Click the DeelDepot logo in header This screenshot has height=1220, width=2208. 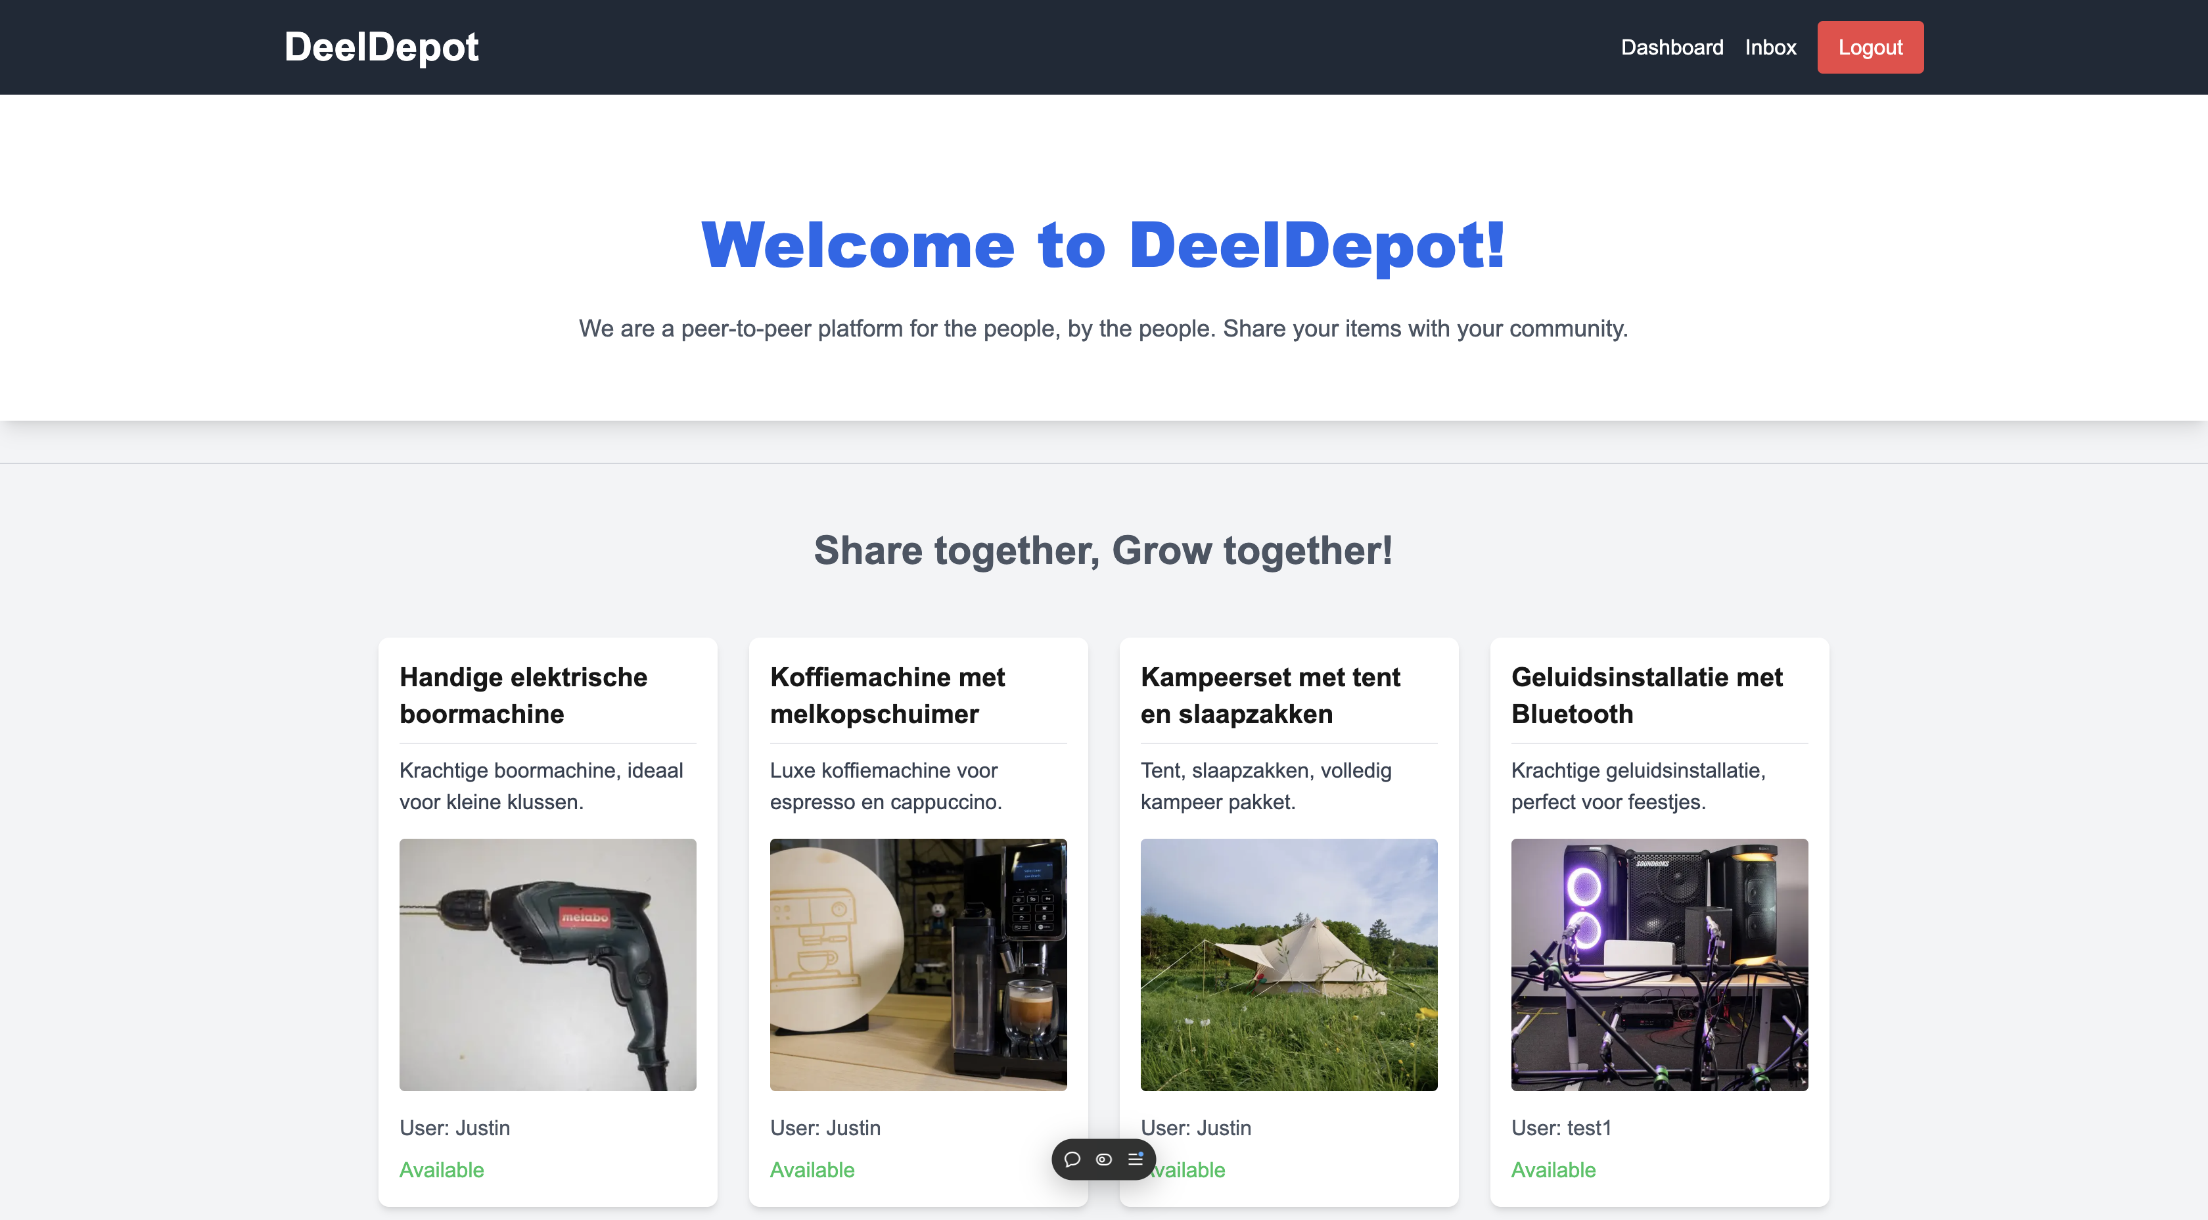point(381,47)
